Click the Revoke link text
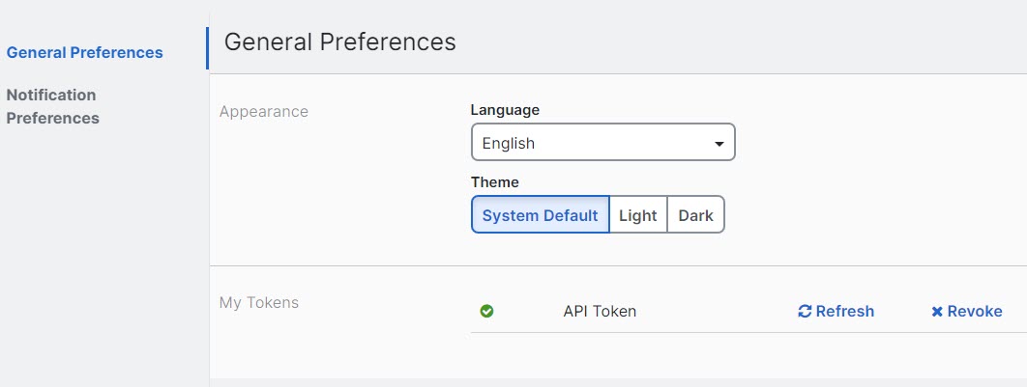 (x=974, y=311)
